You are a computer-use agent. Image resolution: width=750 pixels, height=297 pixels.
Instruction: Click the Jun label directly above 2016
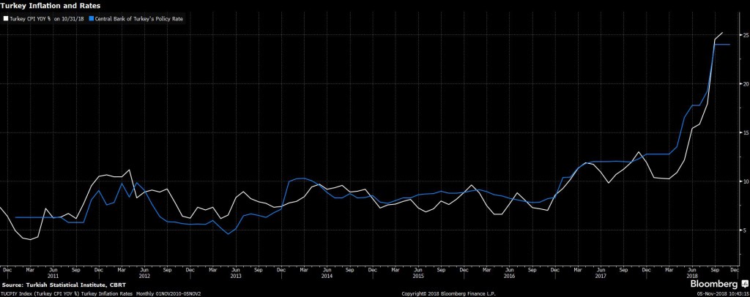509,270
